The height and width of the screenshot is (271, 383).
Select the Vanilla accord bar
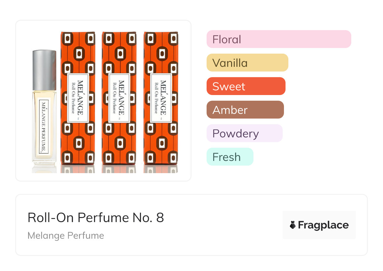(247, 63)
